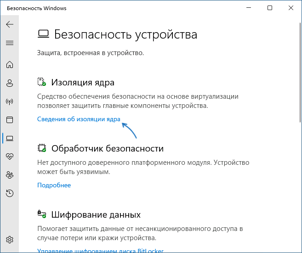Go back using the back arrow

click(10, 24)
